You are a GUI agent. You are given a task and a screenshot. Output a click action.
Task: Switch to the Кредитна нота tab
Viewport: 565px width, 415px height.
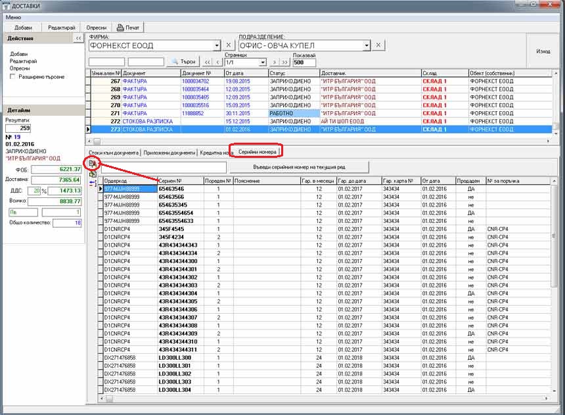pyautogui.click(x=215, y=153)
